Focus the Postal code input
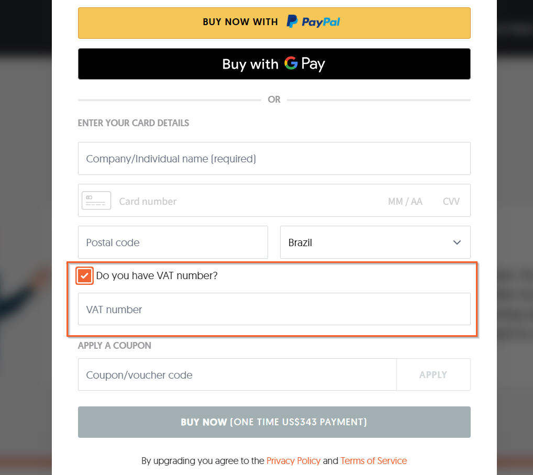Viewport: 533px width, 475px height. tap(173, 242)
